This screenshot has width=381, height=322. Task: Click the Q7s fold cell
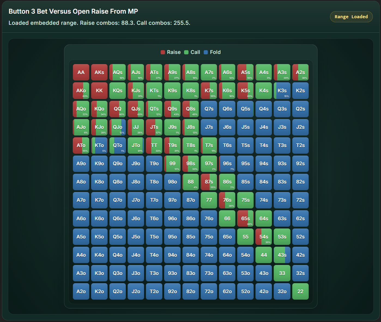click(209, 109)
